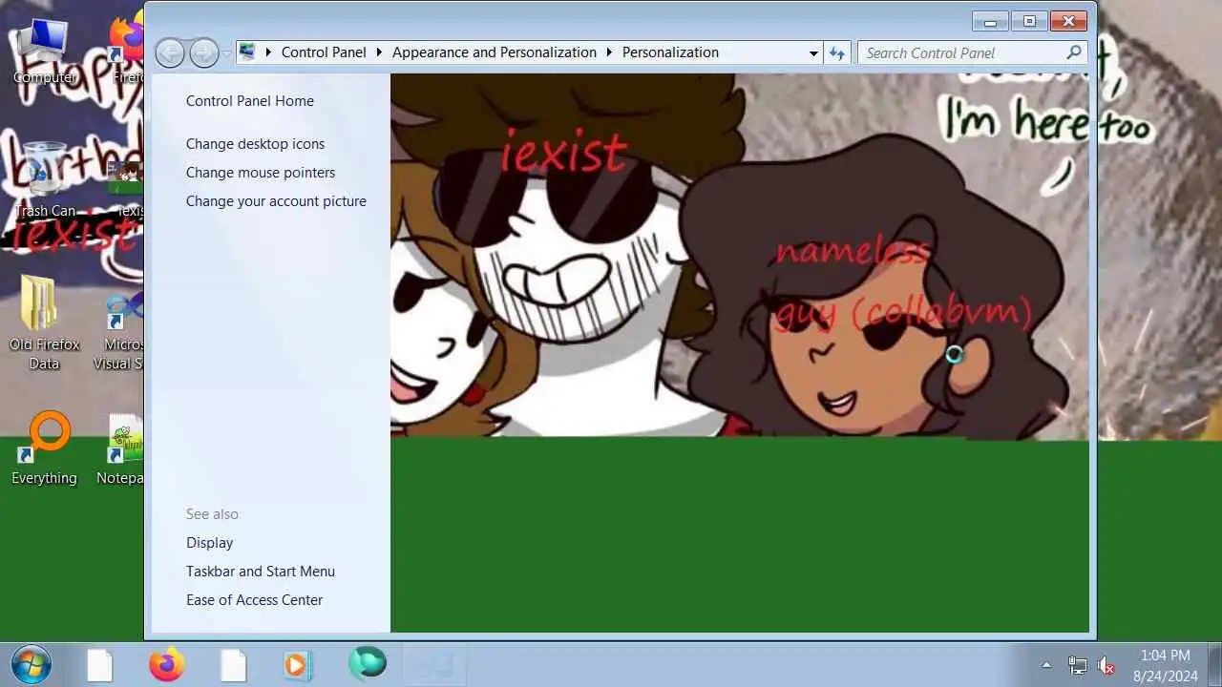The width and height of the screenshot is (1222, 687).
Task: Open the Trash Can desktop icon
Action: [x=44, y=179]
